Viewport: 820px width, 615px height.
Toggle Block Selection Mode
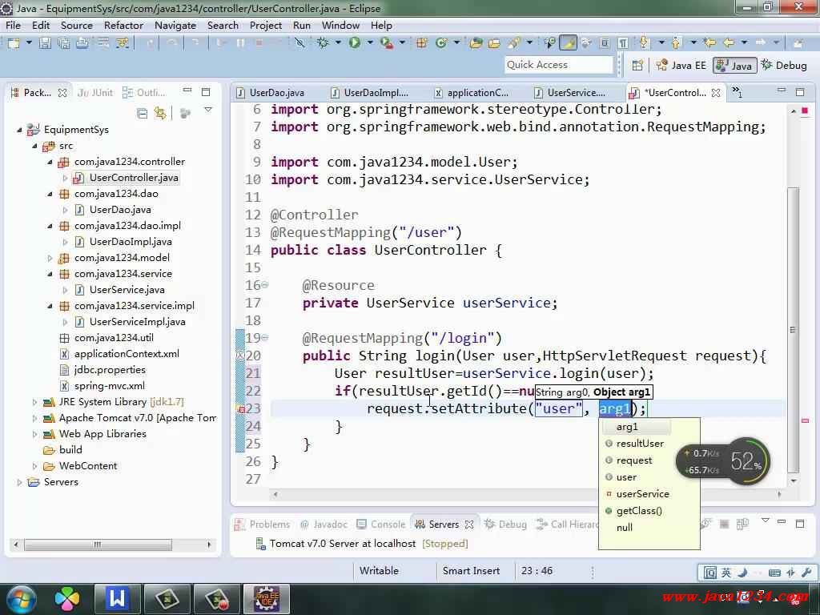click(x=605, y=43)
